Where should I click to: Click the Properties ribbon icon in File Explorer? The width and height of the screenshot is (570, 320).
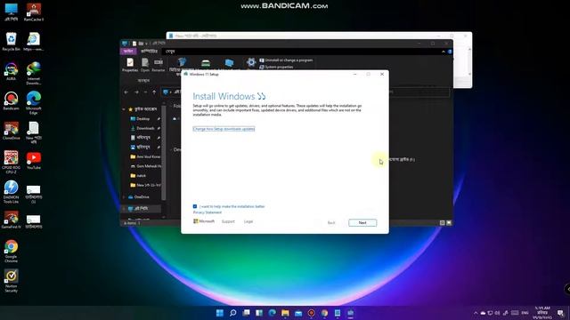[x=130, y=65]
